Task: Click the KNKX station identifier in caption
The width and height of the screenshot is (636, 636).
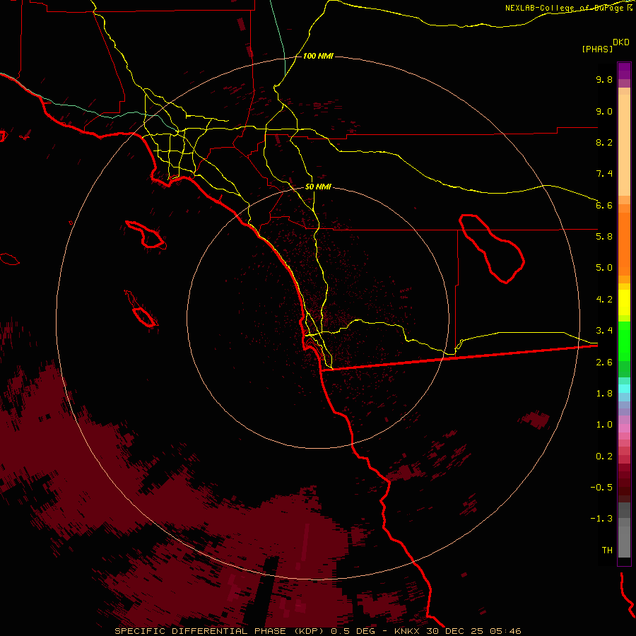Action: pyautogui.click(x=407, y=631)
